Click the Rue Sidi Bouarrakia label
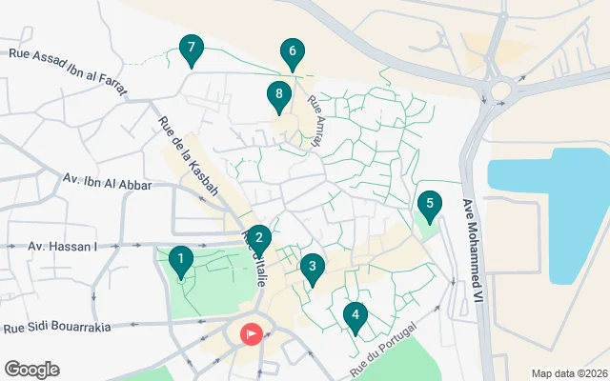 57,328
